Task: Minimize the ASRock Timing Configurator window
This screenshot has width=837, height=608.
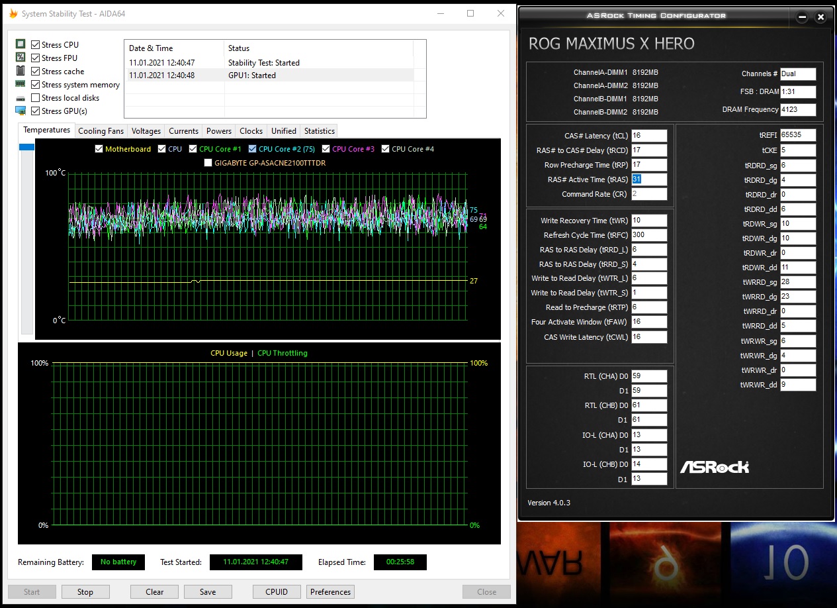Action: [x=802, y=17]
